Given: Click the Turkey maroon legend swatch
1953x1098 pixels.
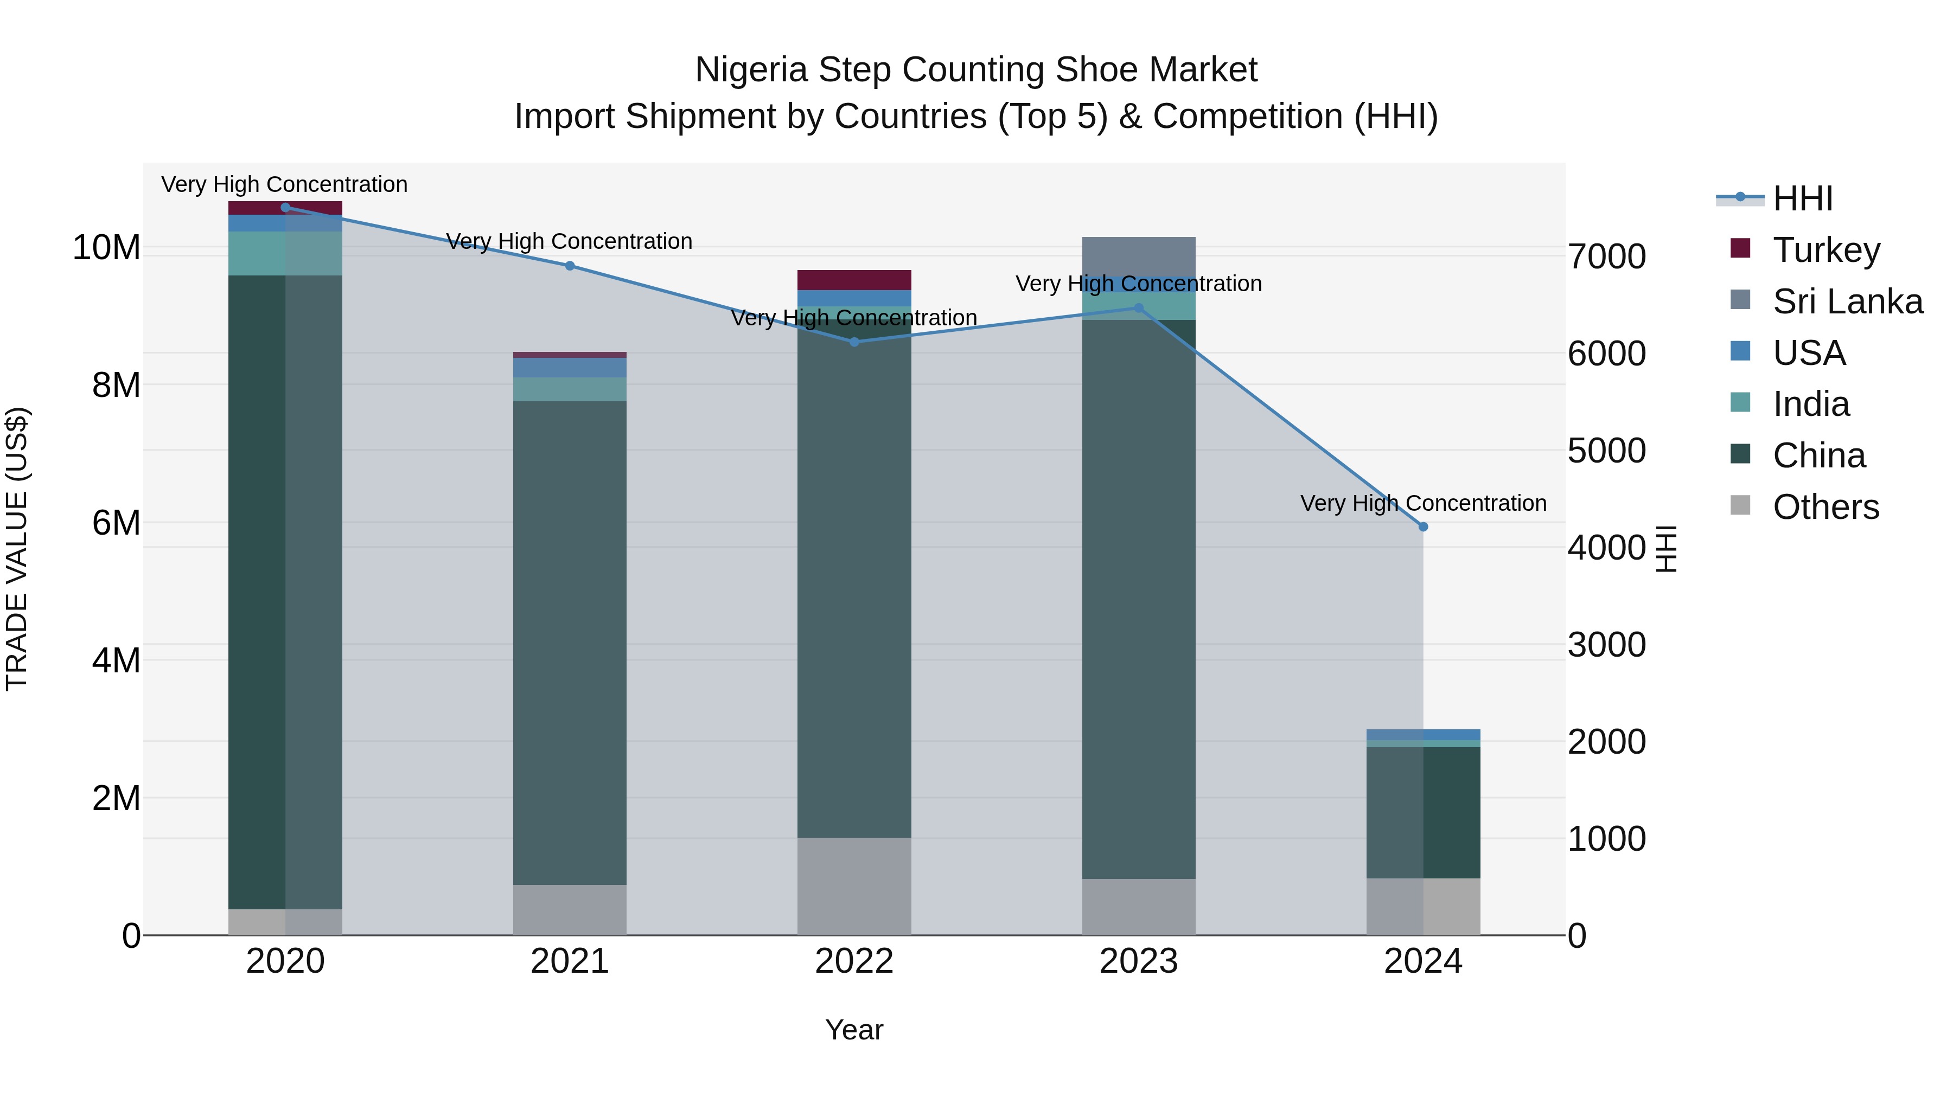Looking at the screenshot, I should point(1741,248).
